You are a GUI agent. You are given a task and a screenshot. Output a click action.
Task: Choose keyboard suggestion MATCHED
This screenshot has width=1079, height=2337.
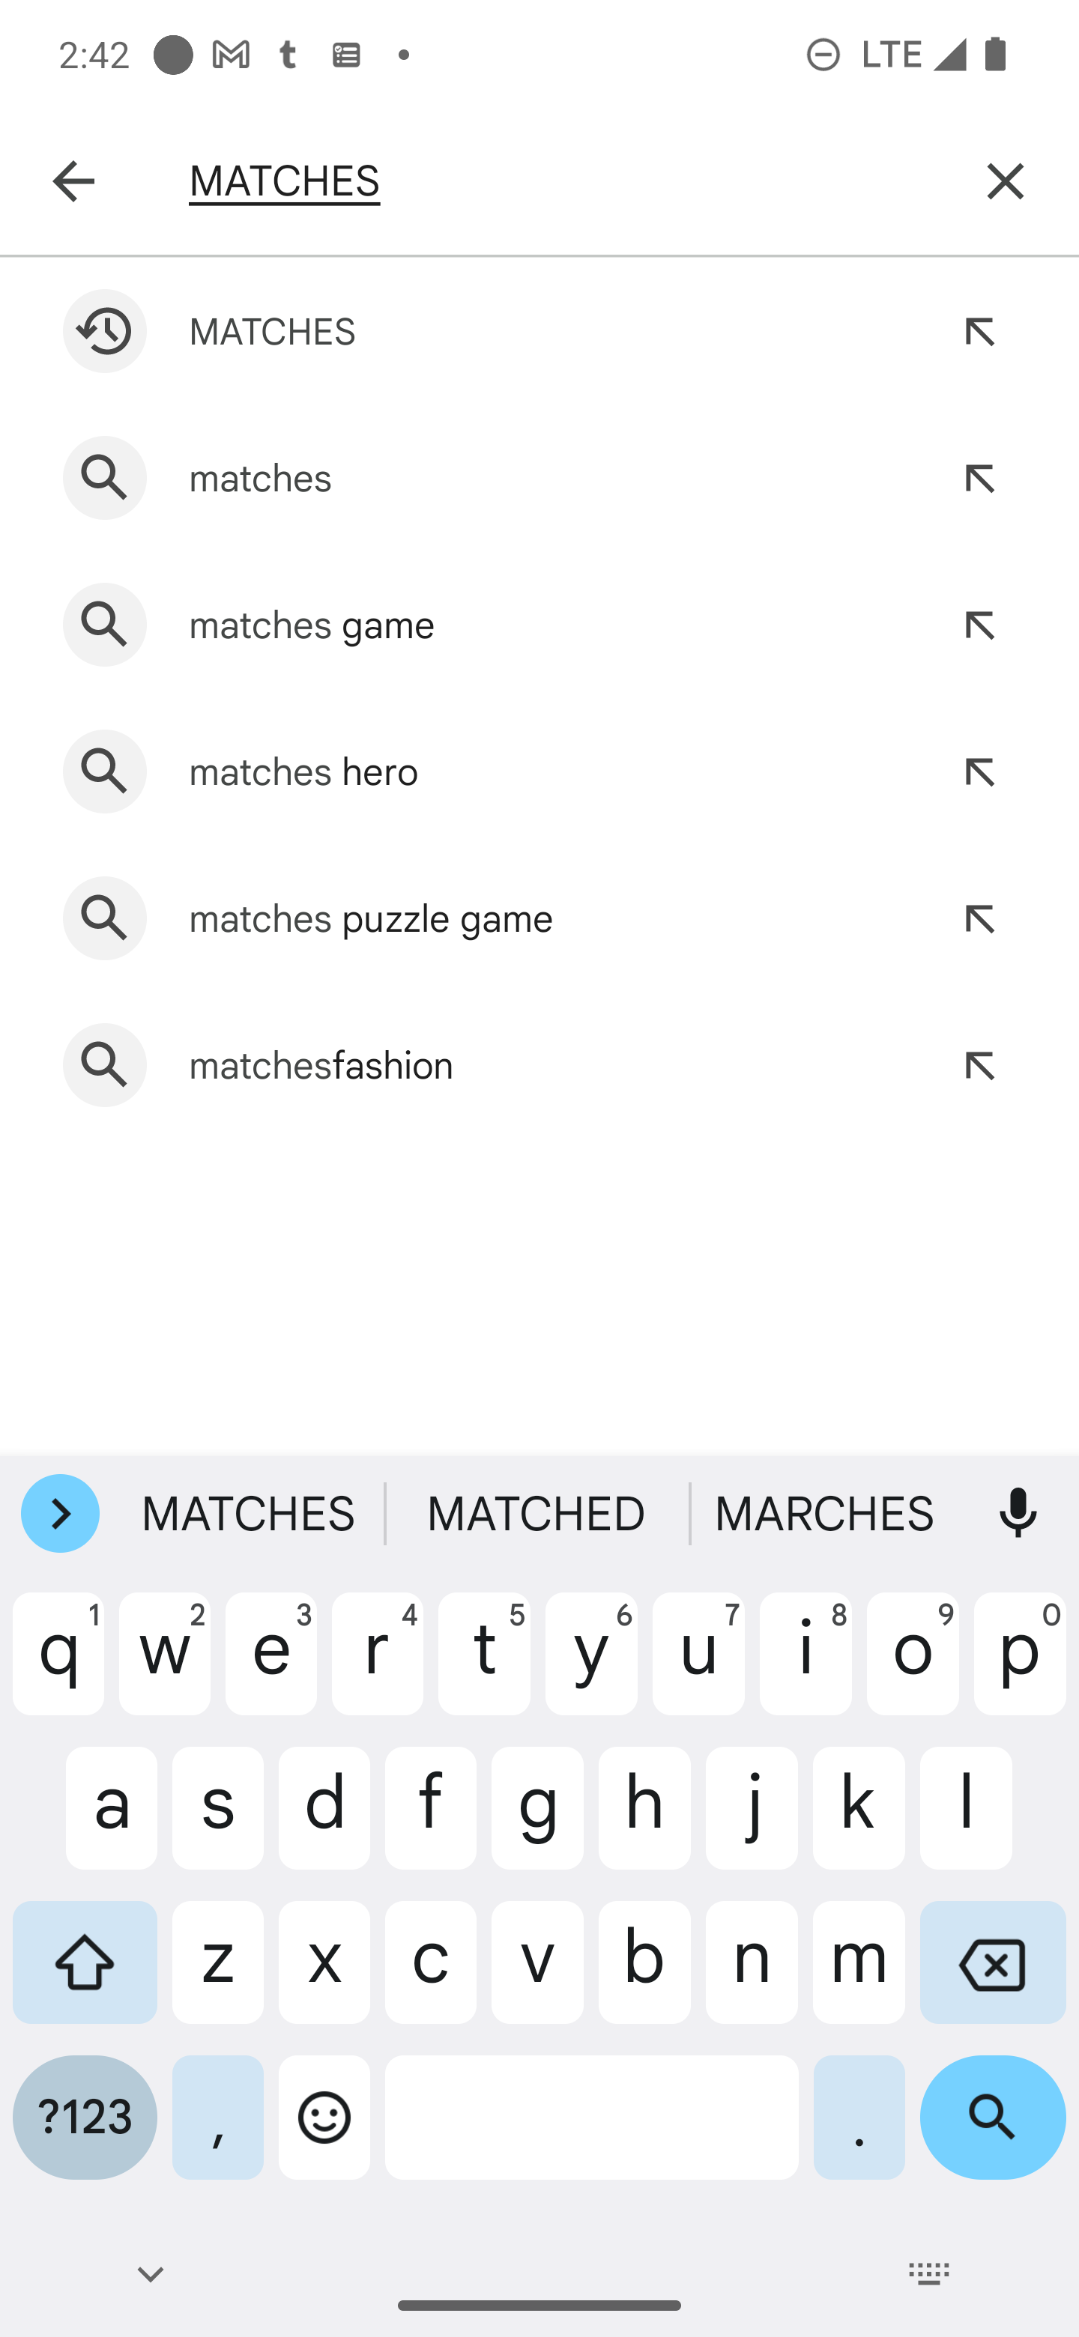[x=537, y=1513]
